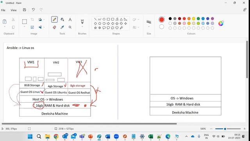250x141 pixels.
Task: Select the Magnifier tool
Action: [x=70, y=27]
